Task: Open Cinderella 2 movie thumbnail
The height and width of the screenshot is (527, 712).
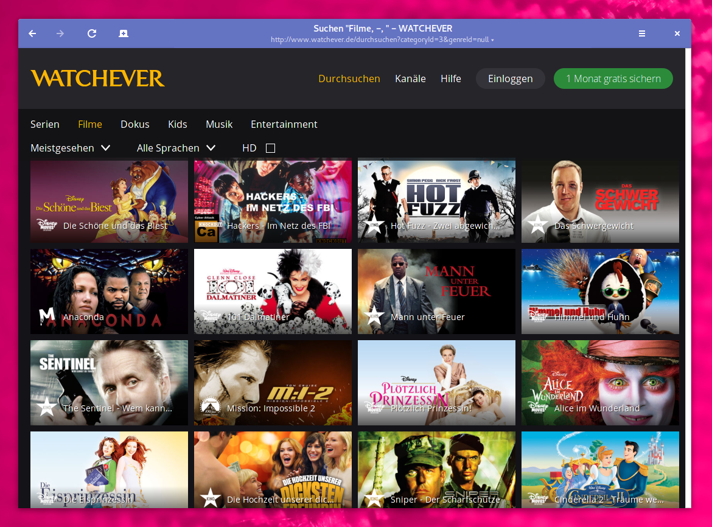Action: pos(600,470)
